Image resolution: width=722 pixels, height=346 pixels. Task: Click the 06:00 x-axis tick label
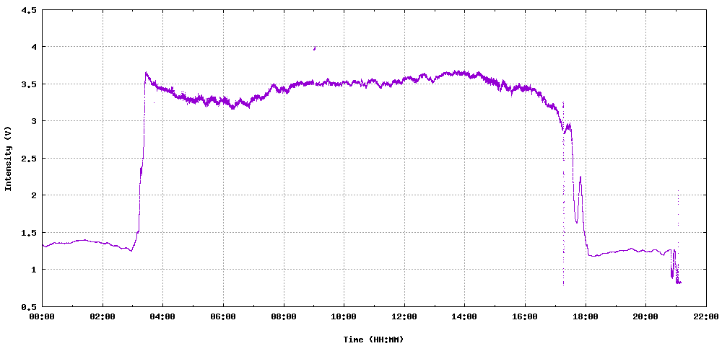point(223,316)
